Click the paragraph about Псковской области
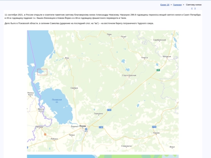The width and height of the screenshot is (211, 158). click(x=79, y=23)
